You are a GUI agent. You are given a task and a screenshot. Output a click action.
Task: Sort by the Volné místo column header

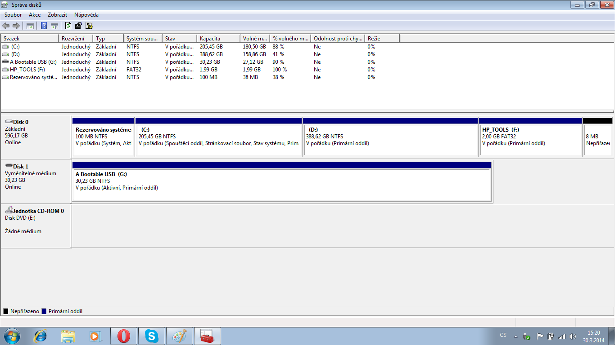255,39
